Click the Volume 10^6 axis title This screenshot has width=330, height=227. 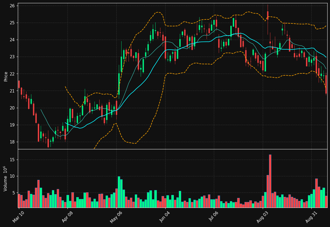pos(5,178)
